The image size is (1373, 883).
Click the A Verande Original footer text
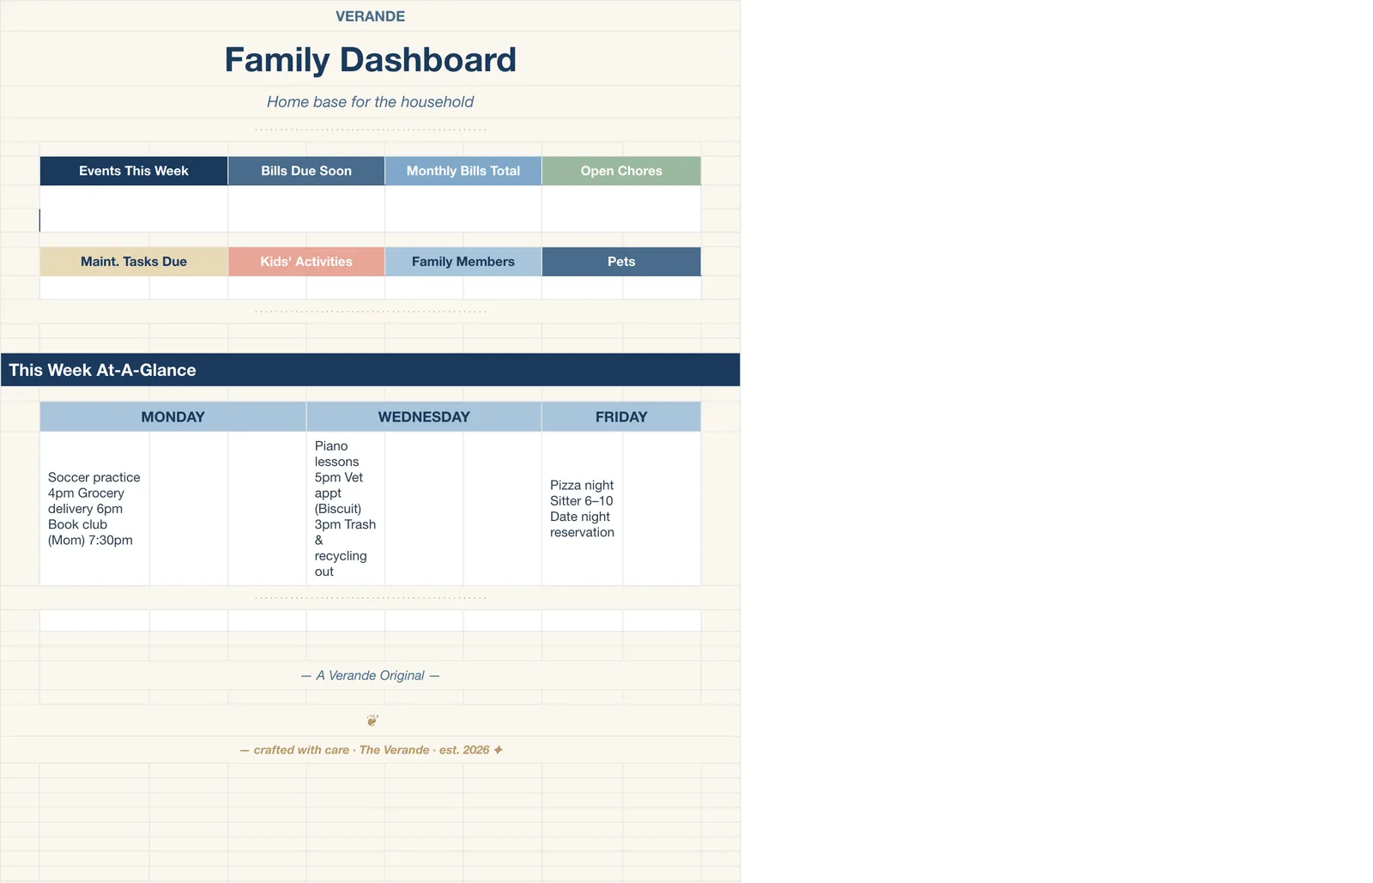[370, 675]
